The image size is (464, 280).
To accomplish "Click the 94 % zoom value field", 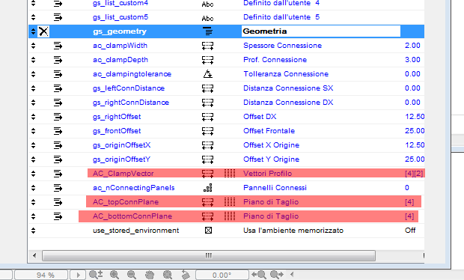I will click(x=41, y=276).
